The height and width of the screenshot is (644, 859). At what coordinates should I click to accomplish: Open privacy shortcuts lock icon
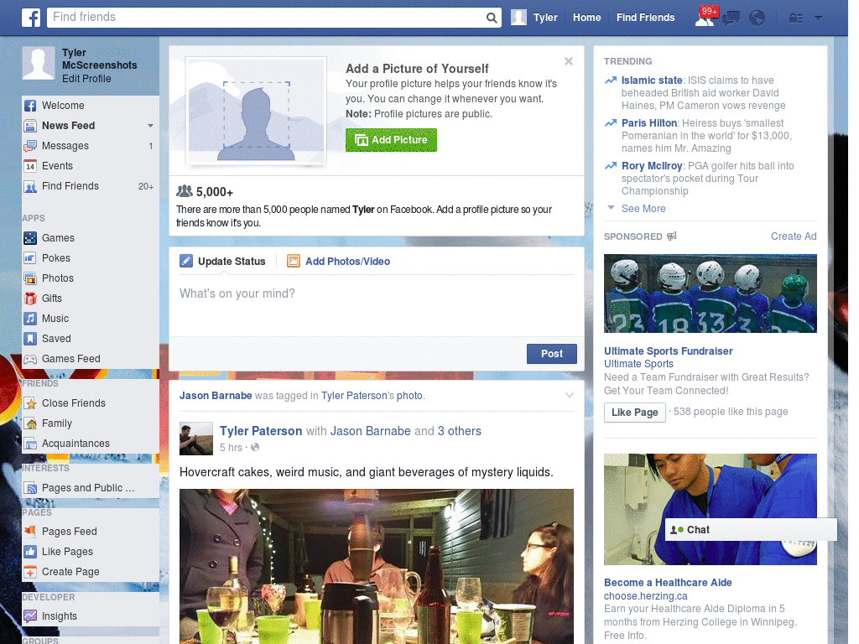[795, 18]
